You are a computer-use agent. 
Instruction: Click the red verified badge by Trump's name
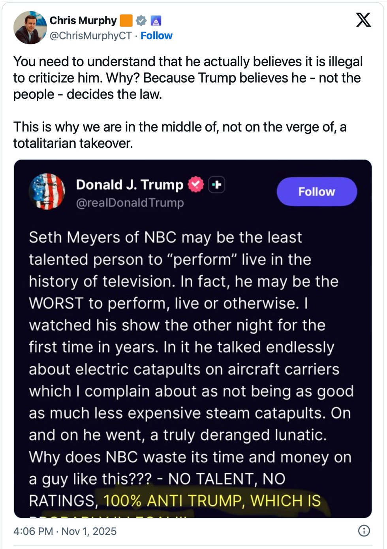(195, 185)
